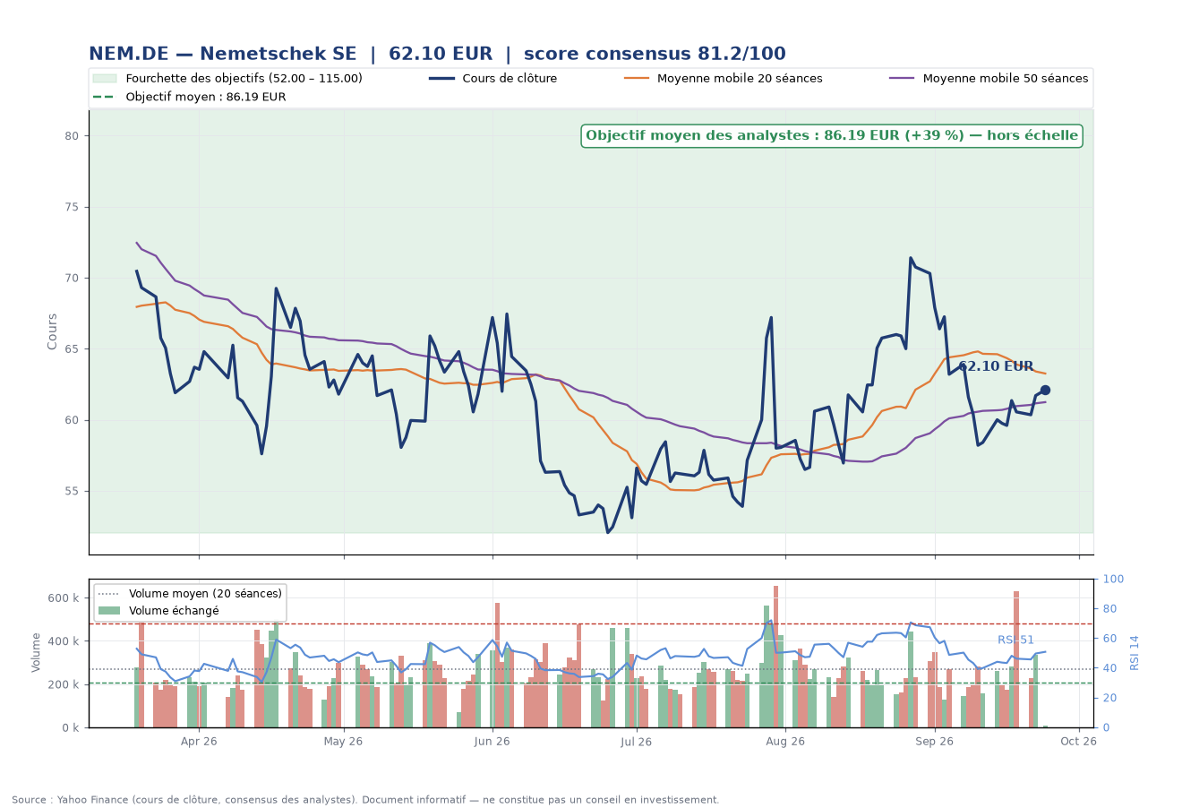Image resolution: width=1182 pixels, height=808 pixels.
Task: Select the "Objectif moyen : 86.19 EUR" legend label
Action: [206, 97]
